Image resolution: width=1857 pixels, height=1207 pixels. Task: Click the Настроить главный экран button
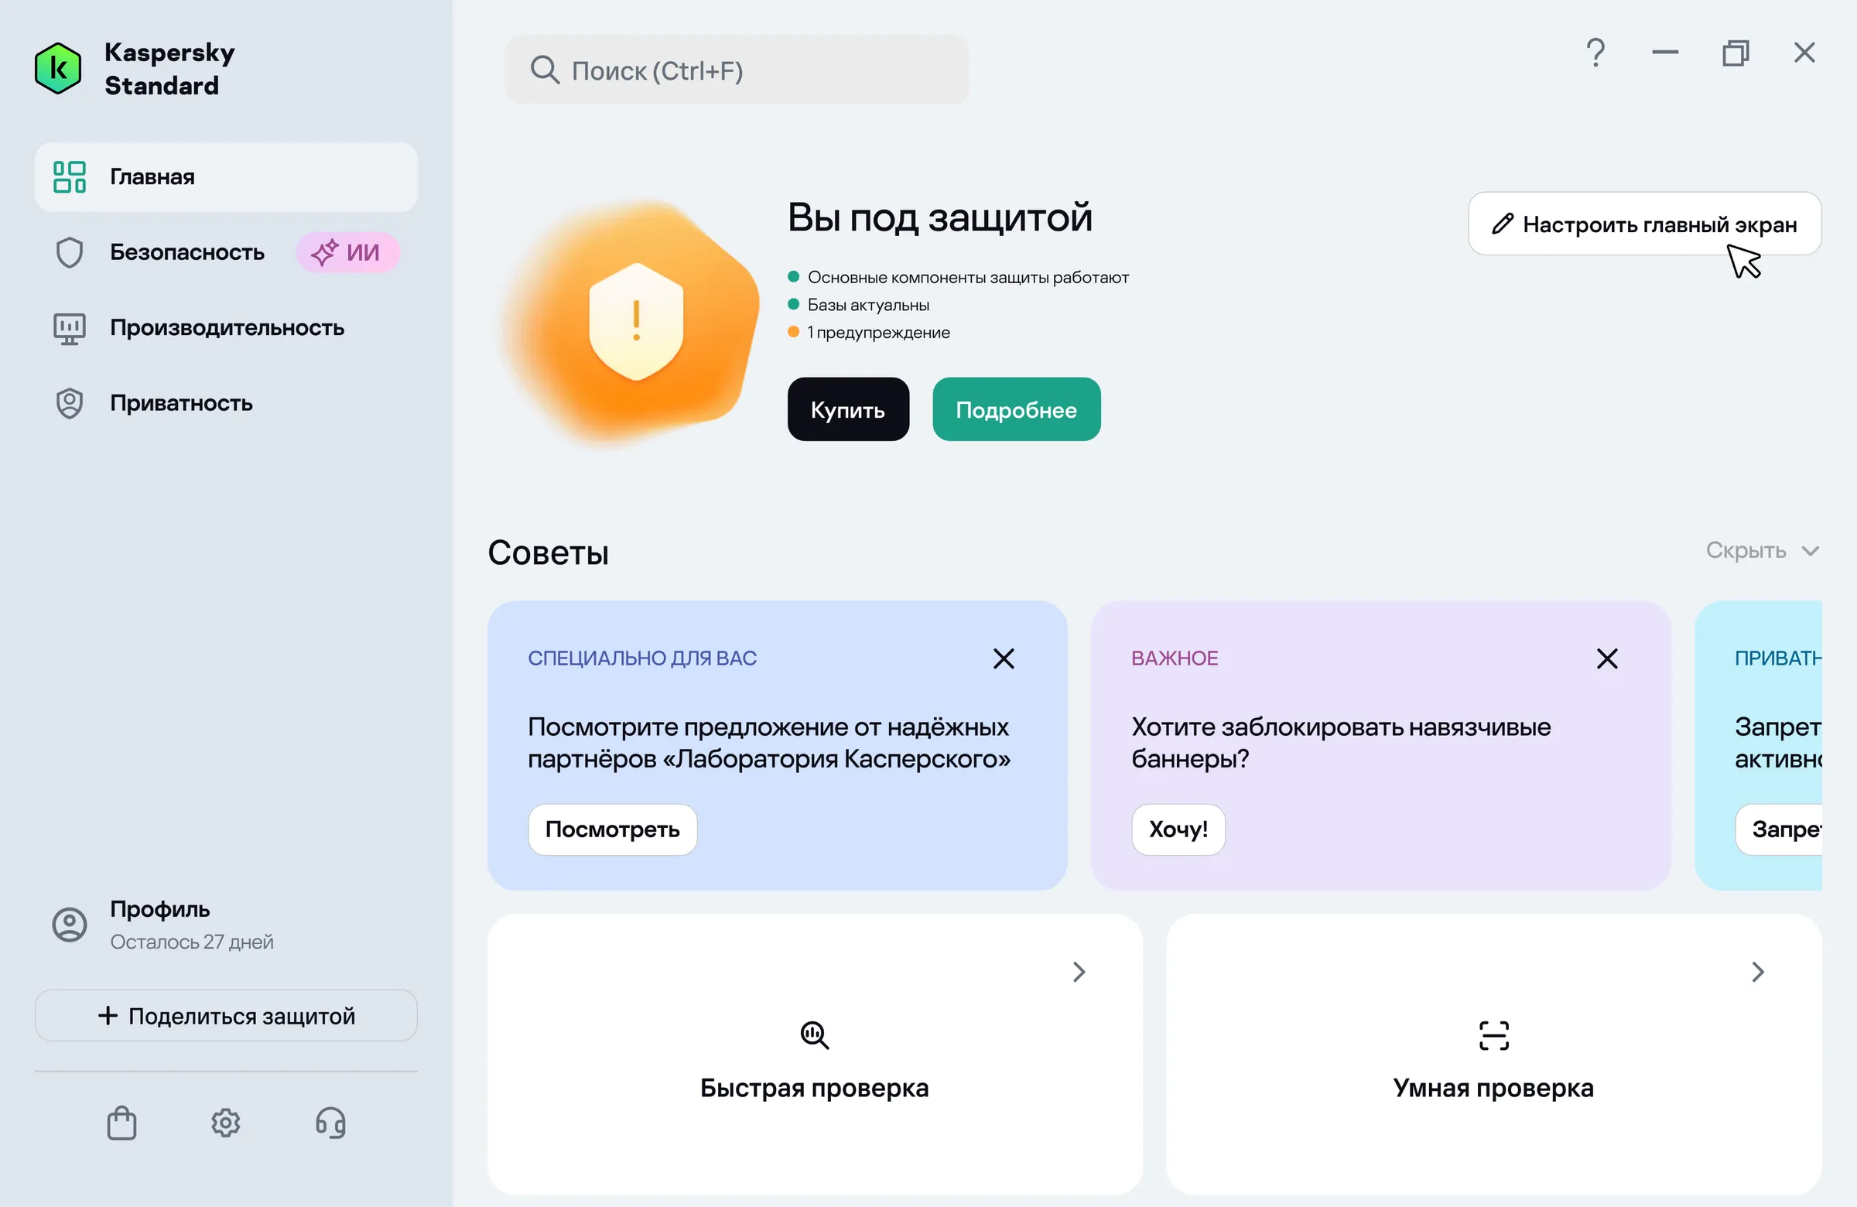pos(1645,224)
